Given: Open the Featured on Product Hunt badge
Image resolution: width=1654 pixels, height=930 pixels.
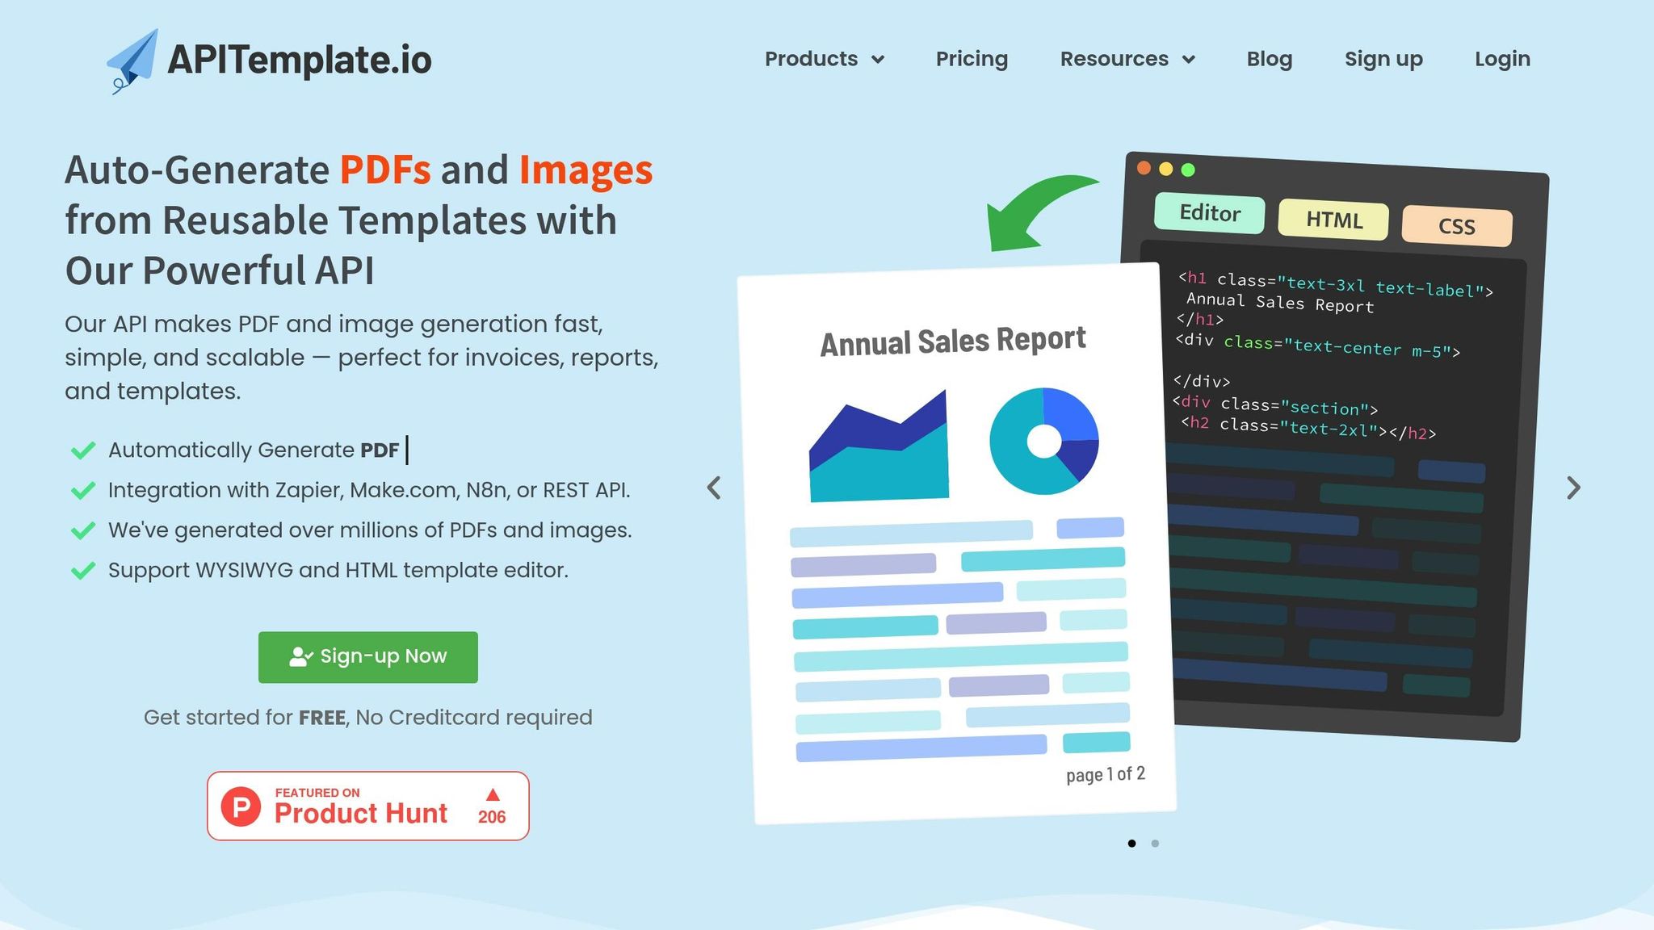Looking at the screenshot, I should [368, 806].
